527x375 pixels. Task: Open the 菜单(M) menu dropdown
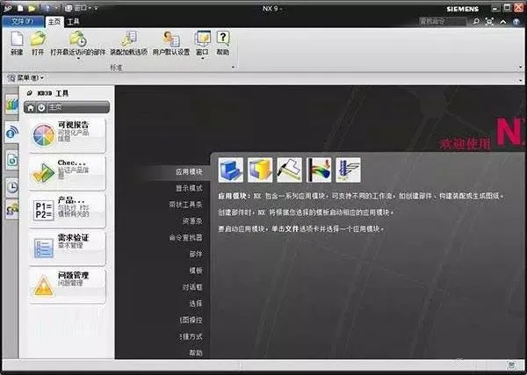tap(25, 78)
